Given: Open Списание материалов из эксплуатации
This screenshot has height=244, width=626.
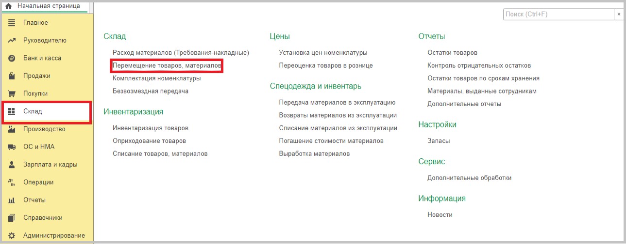Looking at the screenshot, I should click(338, 128).
